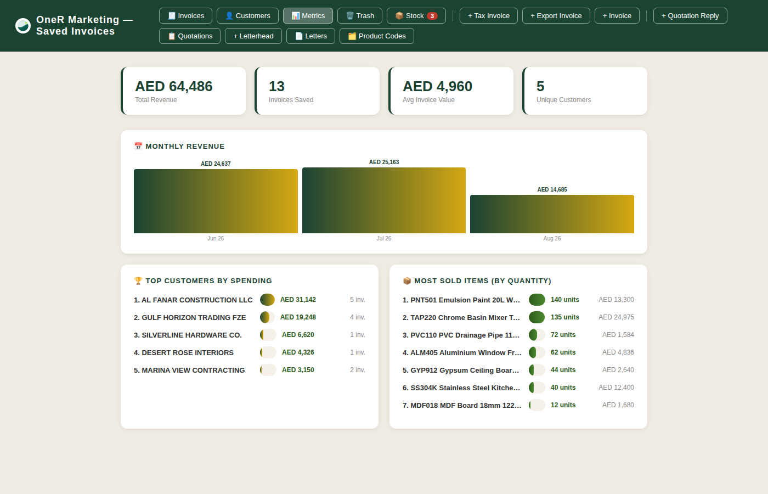This screenshot has height=494, width=768.
Task: Click the 5 Unique Customers card
Action: pos(585,91)
